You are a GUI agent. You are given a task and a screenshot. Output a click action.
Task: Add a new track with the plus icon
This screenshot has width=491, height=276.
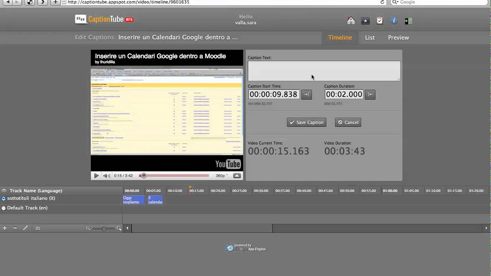5,228
